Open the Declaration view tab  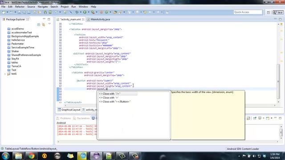coord(81,118)
